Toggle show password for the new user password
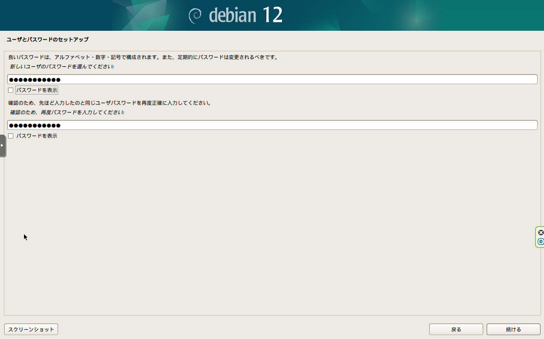The width and height of the screenshot is (544, 339). click(x=10, y=90)
